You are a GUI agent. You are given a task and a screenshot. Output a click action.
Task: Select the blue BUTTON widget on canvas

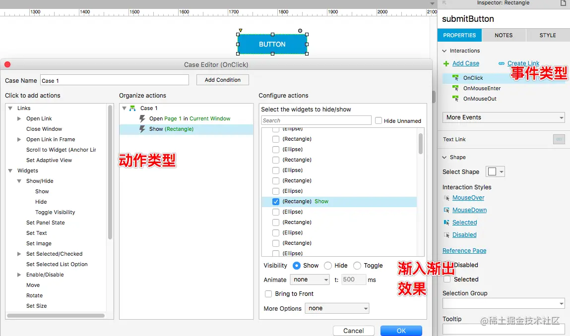[x=272, y=44]
